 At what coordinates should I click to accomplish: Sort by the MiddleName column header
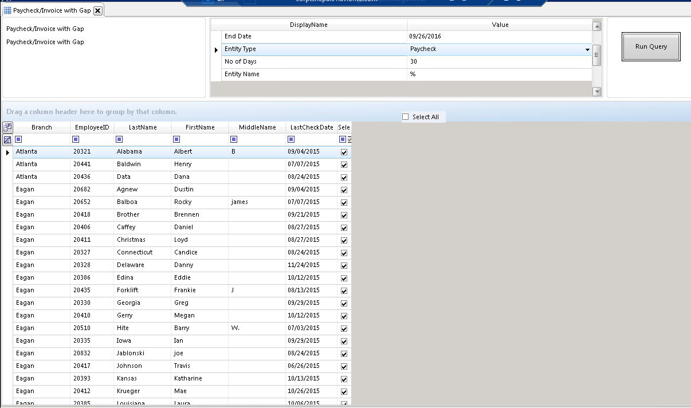tap(257, 127)
